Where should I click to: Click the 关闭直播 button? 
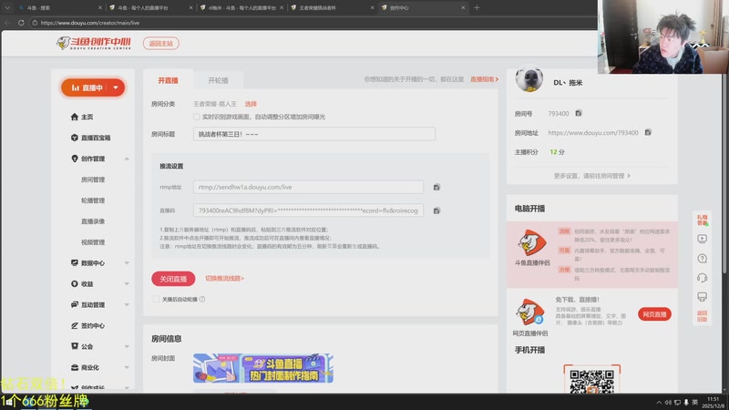173,279
